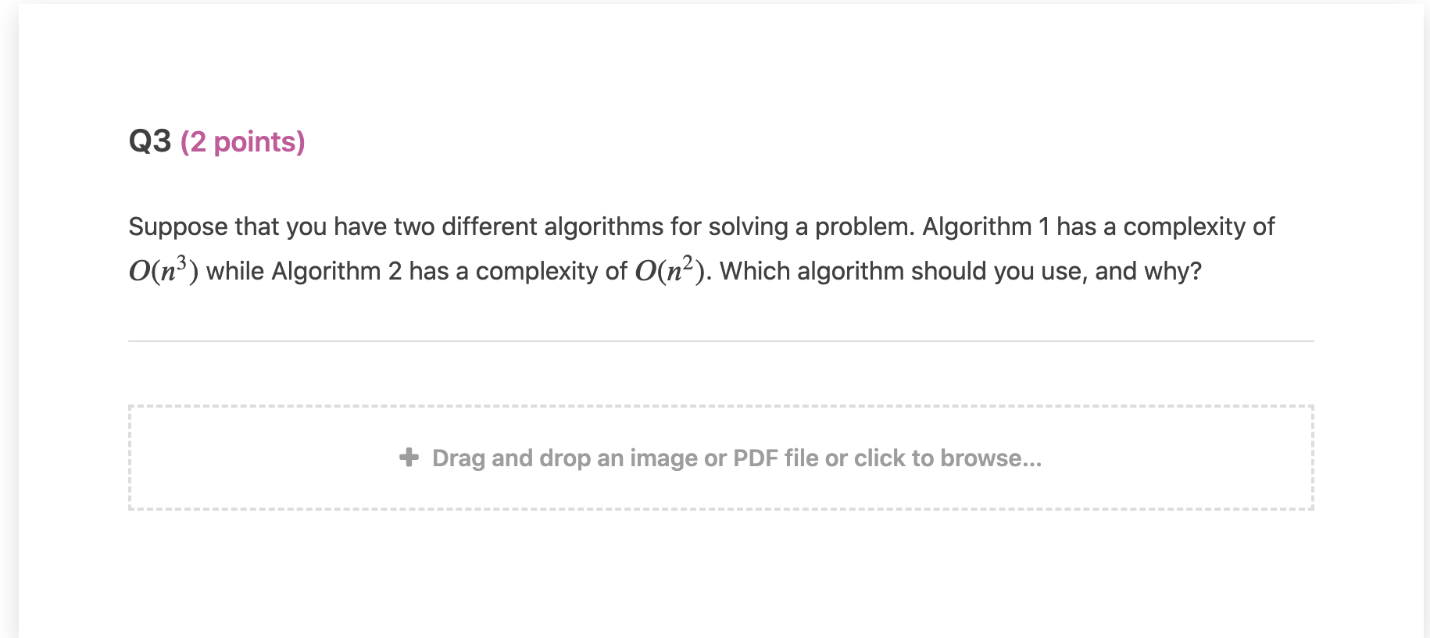The height and width of the screenshot is (638, 1430).
Task: Click the O(n³) math expression
Action: click(x=162, y=269)
